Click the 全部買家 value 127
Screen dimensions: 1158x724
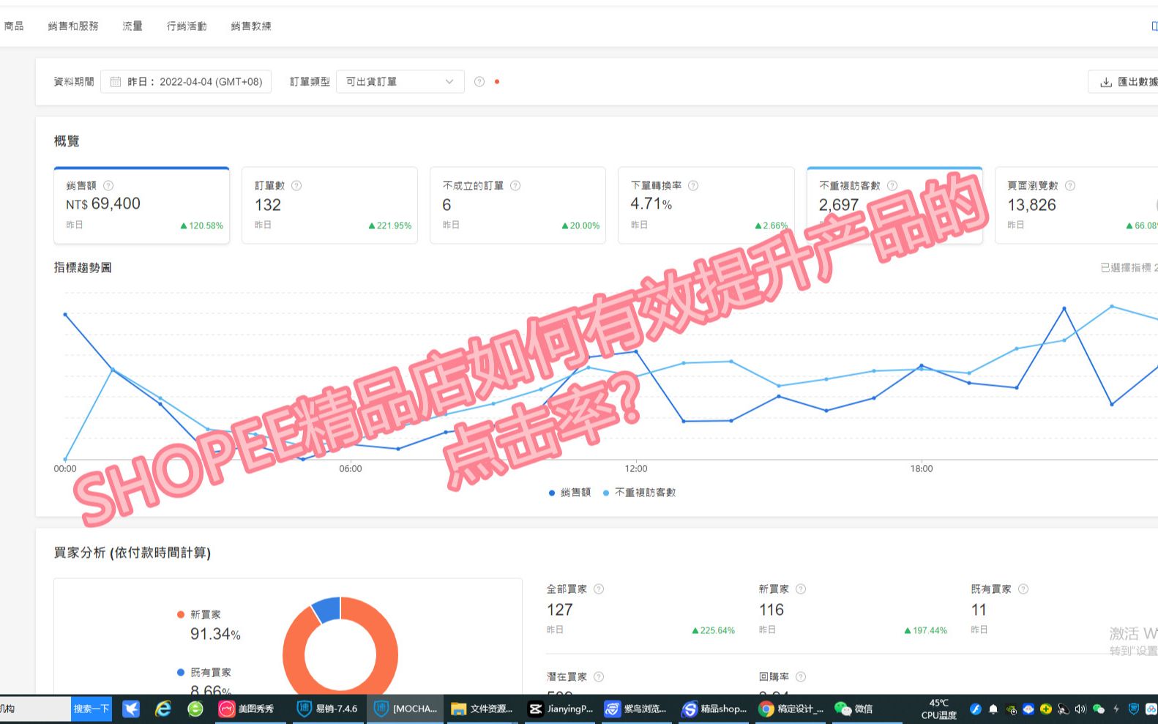point(560,610)
